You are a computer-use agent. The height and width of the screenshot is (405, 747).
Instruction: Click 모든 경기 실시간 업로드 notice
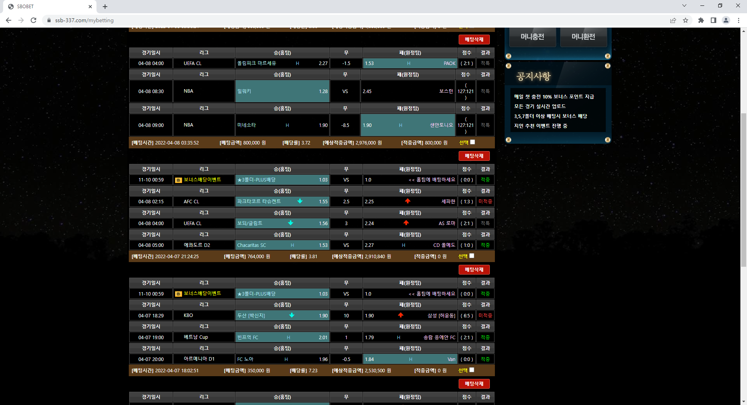tap(540, 106)
